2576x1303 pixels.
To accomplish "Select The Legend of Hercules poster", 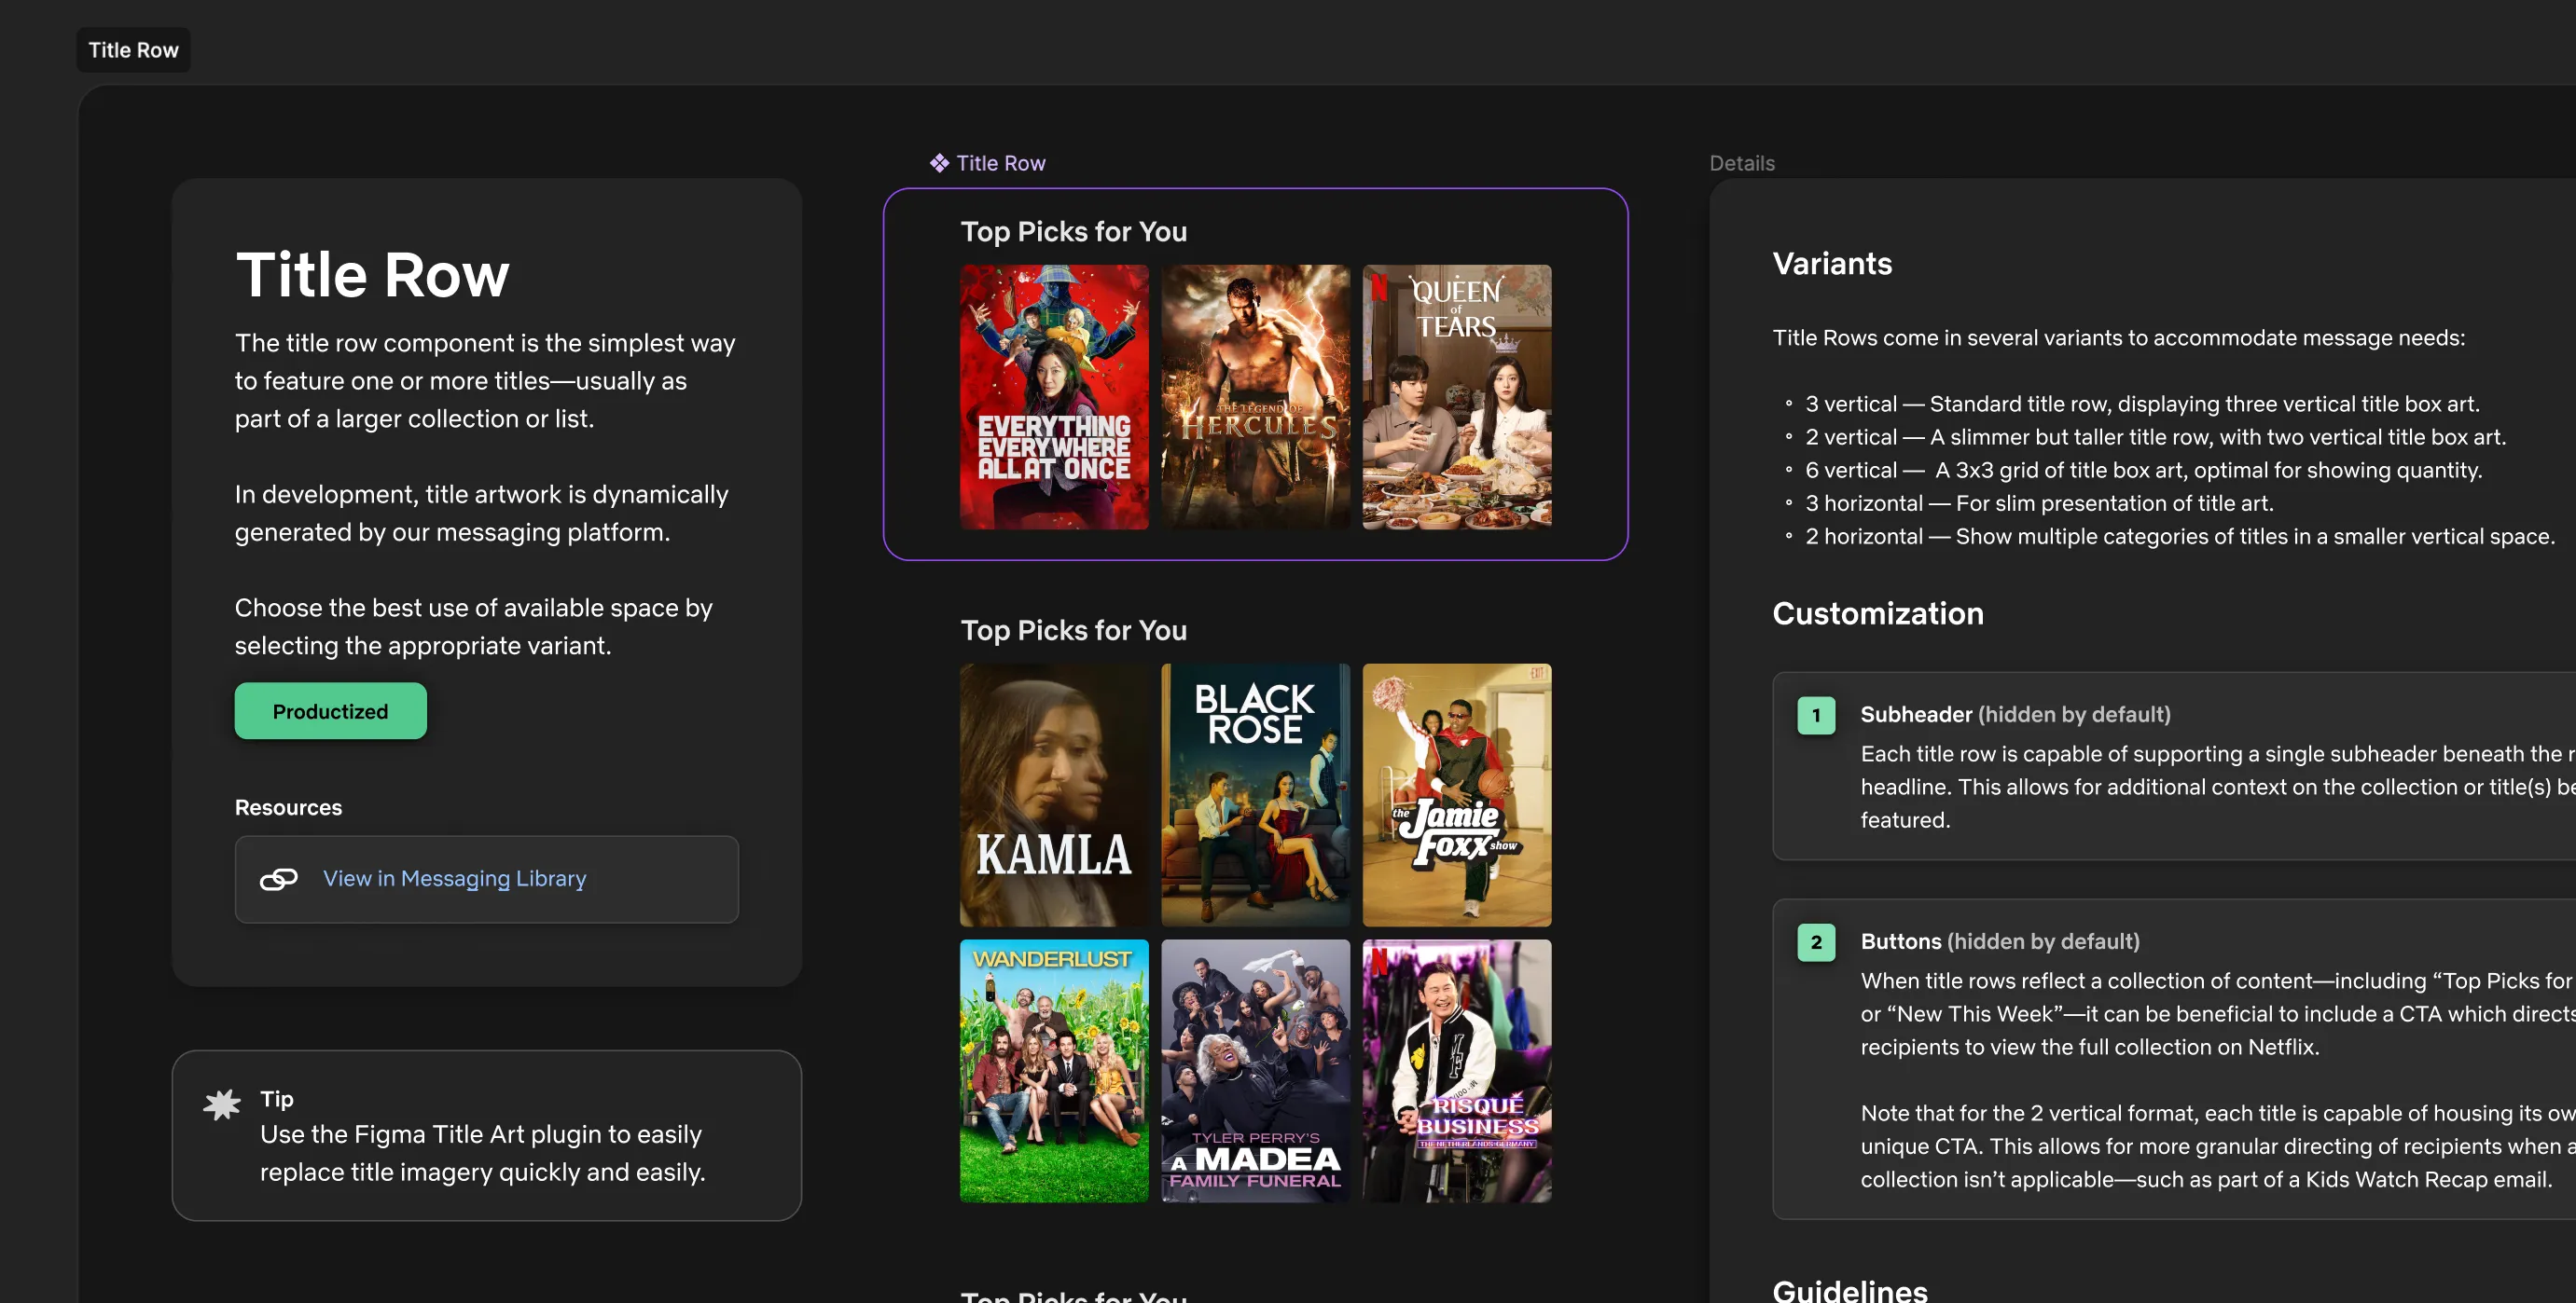I will [1255, 397].
